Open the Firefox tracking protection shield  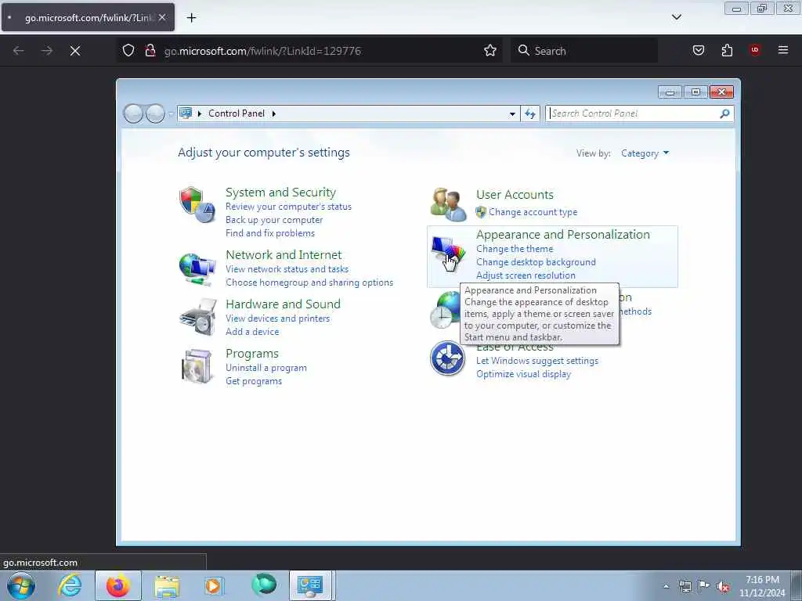click(x=128, y=51)
